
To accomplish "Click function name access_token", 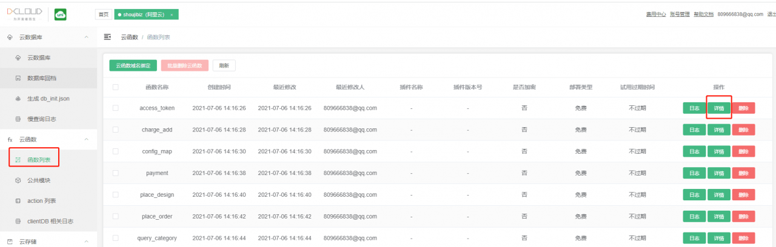I will pos(157,108).
